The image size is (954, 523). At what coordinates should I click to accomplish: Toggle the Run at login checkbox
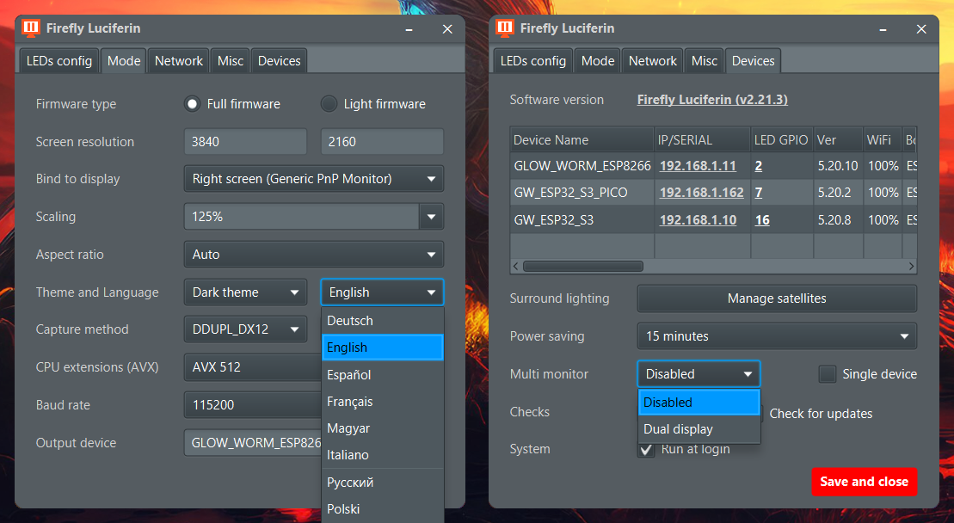point(646,450)
